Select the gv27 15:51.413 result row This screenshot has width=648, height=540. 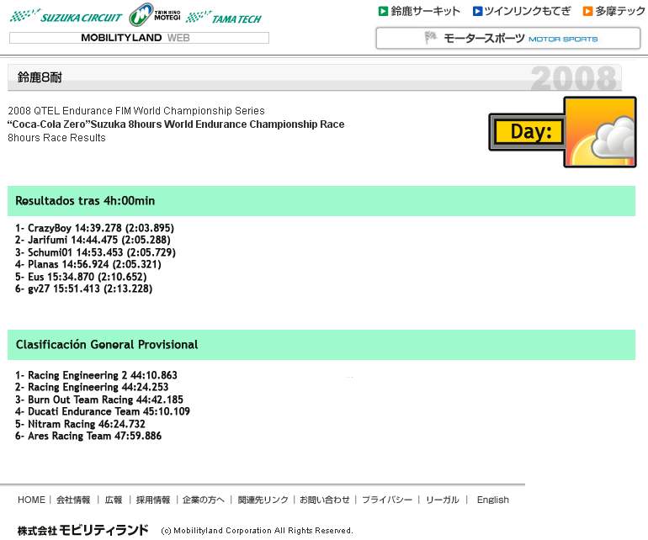pyautogui.click(x=84, y=289)
